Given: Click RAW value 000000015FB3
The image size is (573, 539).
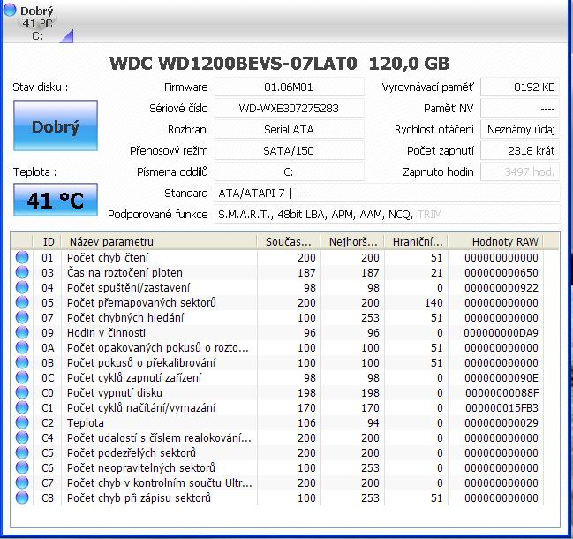Looking at the screenshot, I should tap(501, 407).
